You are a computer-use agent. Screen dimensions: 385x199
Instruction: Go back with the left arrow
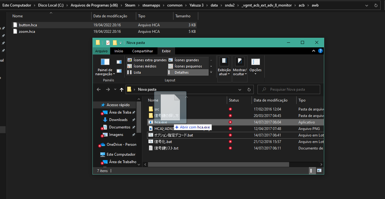click(x=99, y=89)
